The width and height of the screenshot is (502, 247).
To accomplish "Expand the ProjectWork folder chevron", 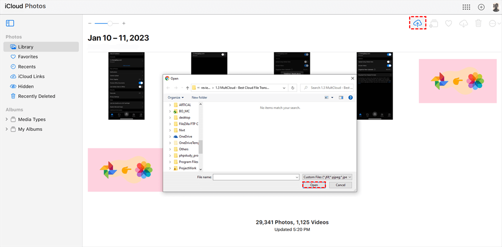I will [x=170, y=168].
